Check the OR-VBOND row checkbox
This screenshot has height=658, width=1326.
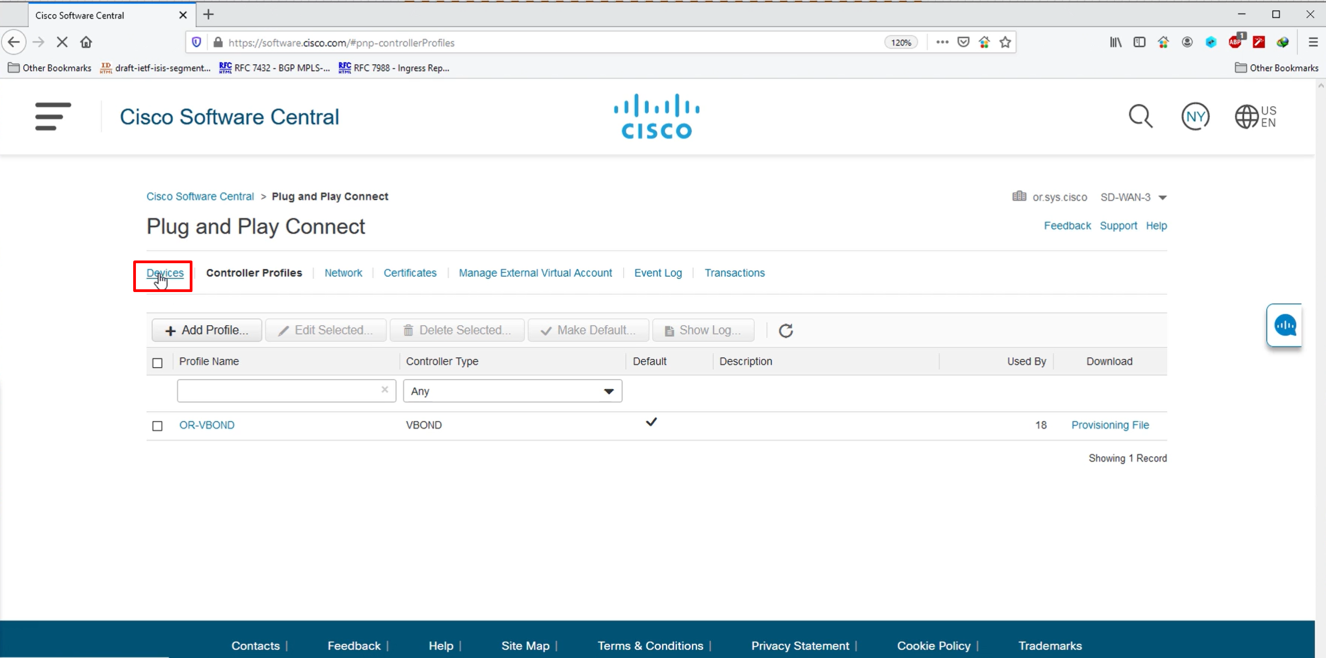point(157,426)
